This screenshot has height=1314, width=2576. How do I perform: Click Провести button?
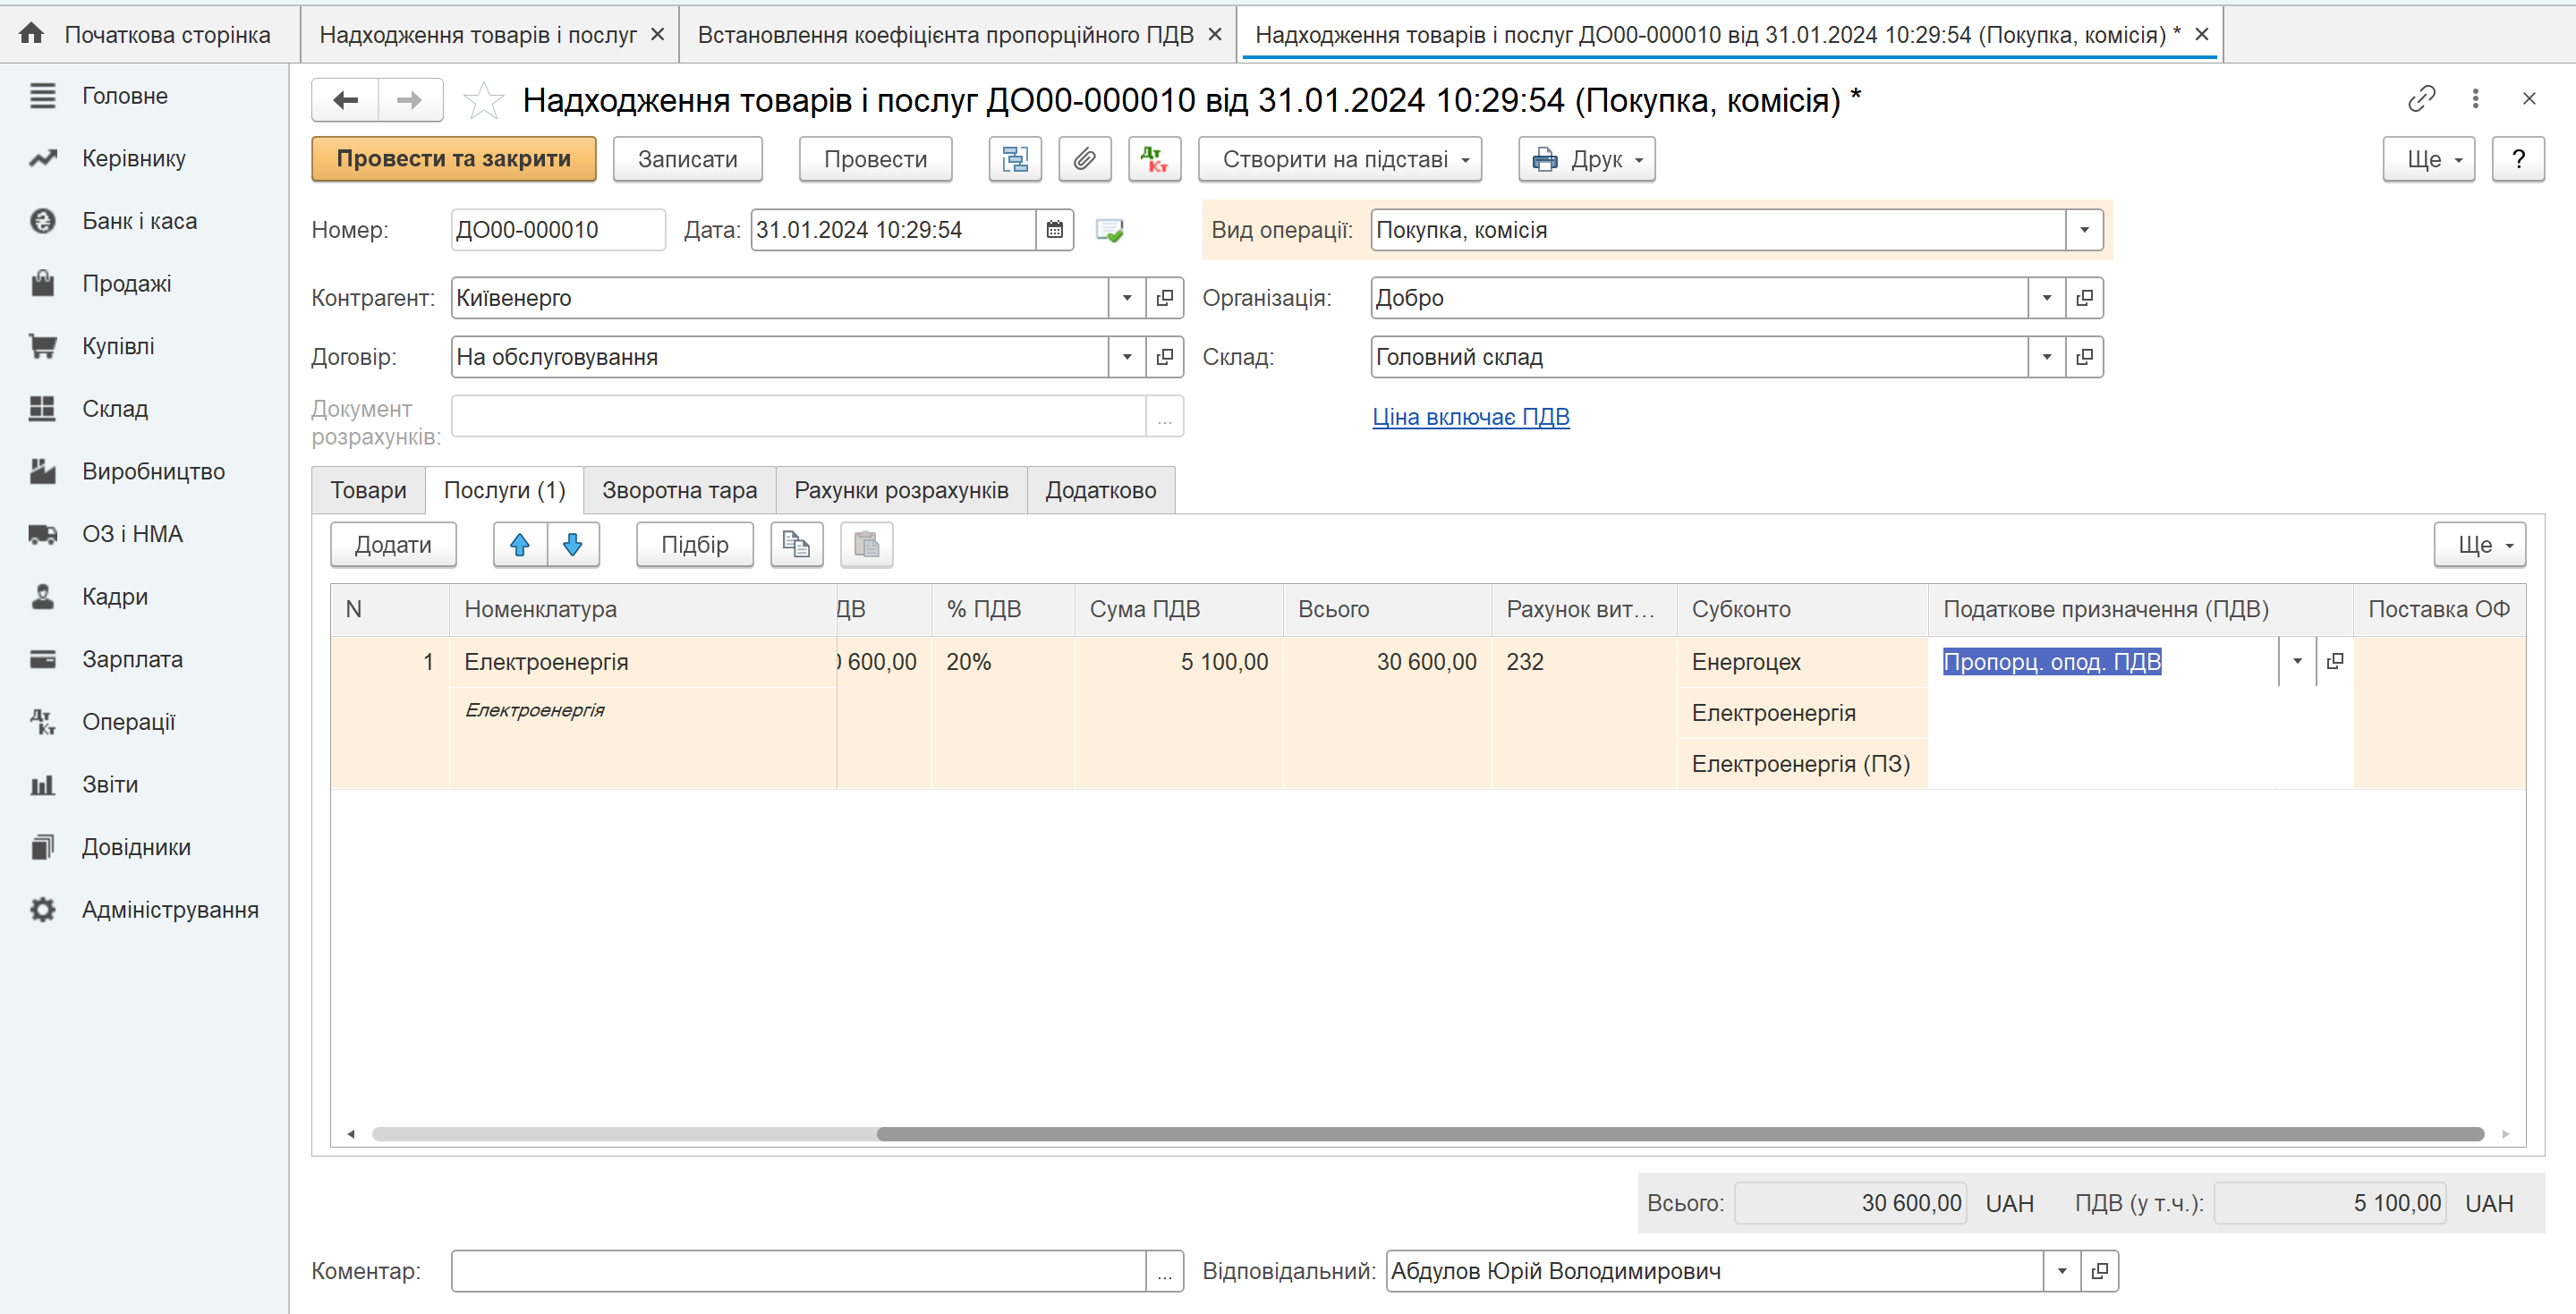tap(875, 159)
